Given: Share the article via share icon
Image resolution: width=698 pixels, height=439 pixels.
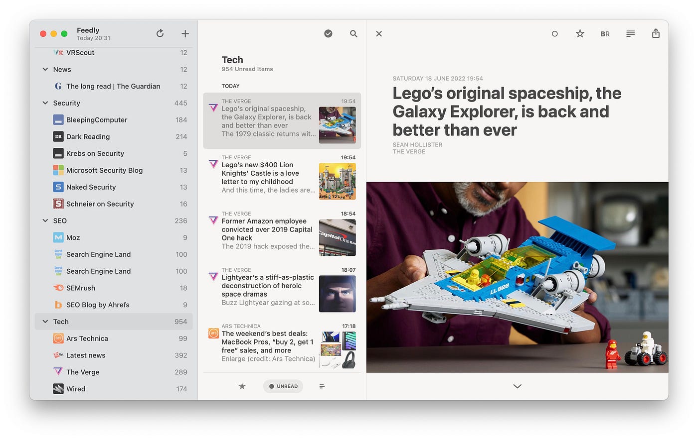Looking at the screenshot, I should [x=656, y=33].
